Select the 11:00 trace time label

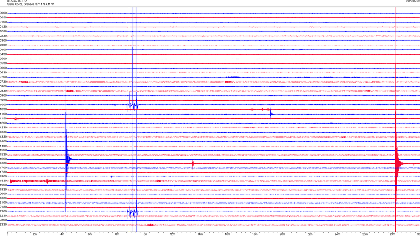tap(3, 114)
